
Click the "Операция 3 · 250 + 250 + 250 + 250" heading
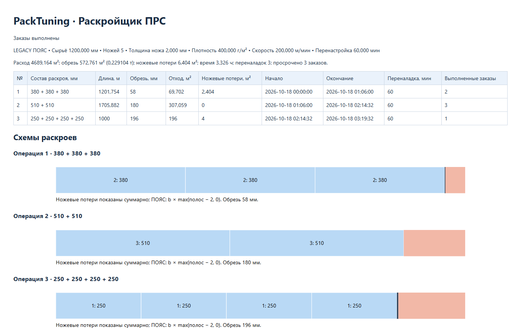66,279
